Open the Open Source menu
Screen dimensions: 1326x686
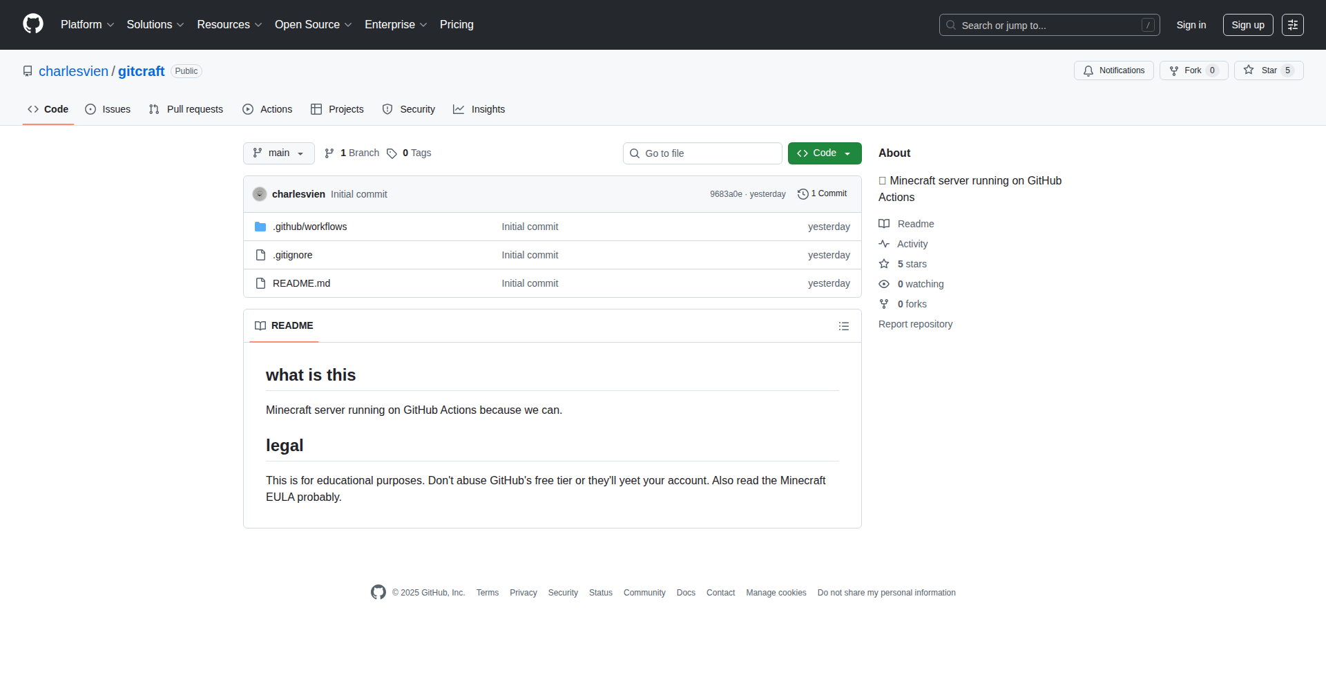(312, 24)
